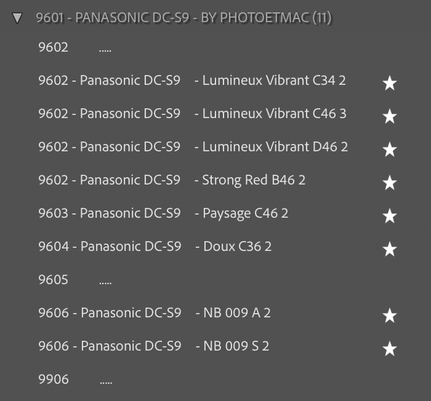Apply the Lumineux Vibrant D46 2 profile

point(192,147)
